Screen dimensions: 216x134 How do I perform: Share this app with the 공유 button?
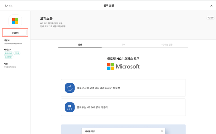(x=210, y=18)
